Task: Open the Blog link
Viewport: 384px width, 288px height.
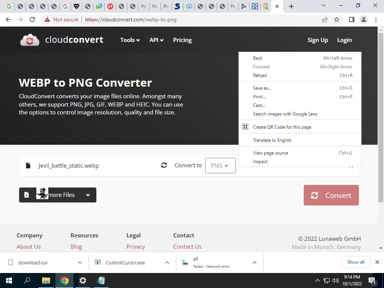Action: point(76,247)
